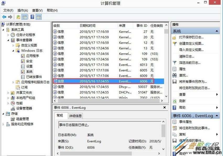Sort events by the 事件 ID column
Viewport: 223px width, 156px height.
(142, 25)
